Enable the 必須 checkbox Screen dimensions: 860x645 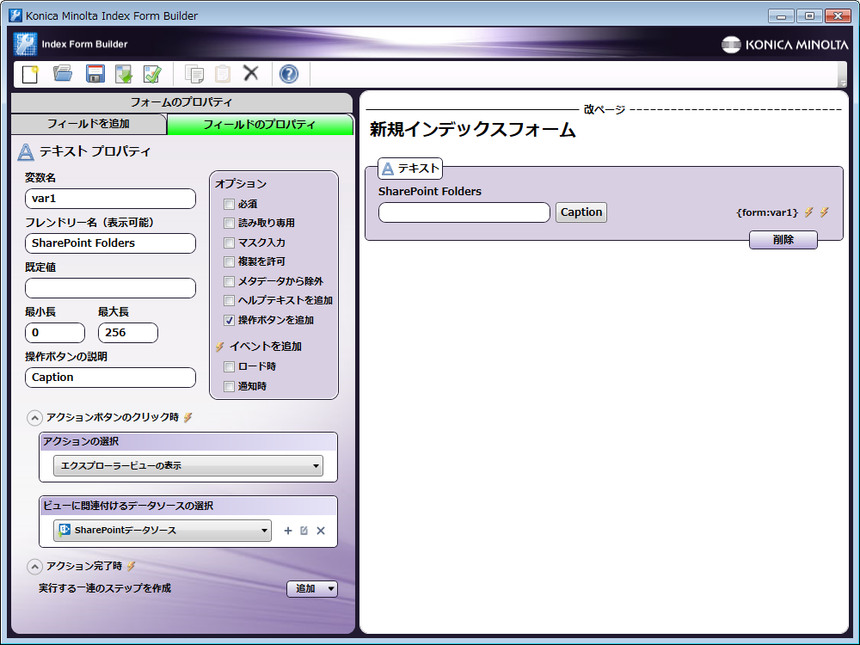[x=229, y=204]
